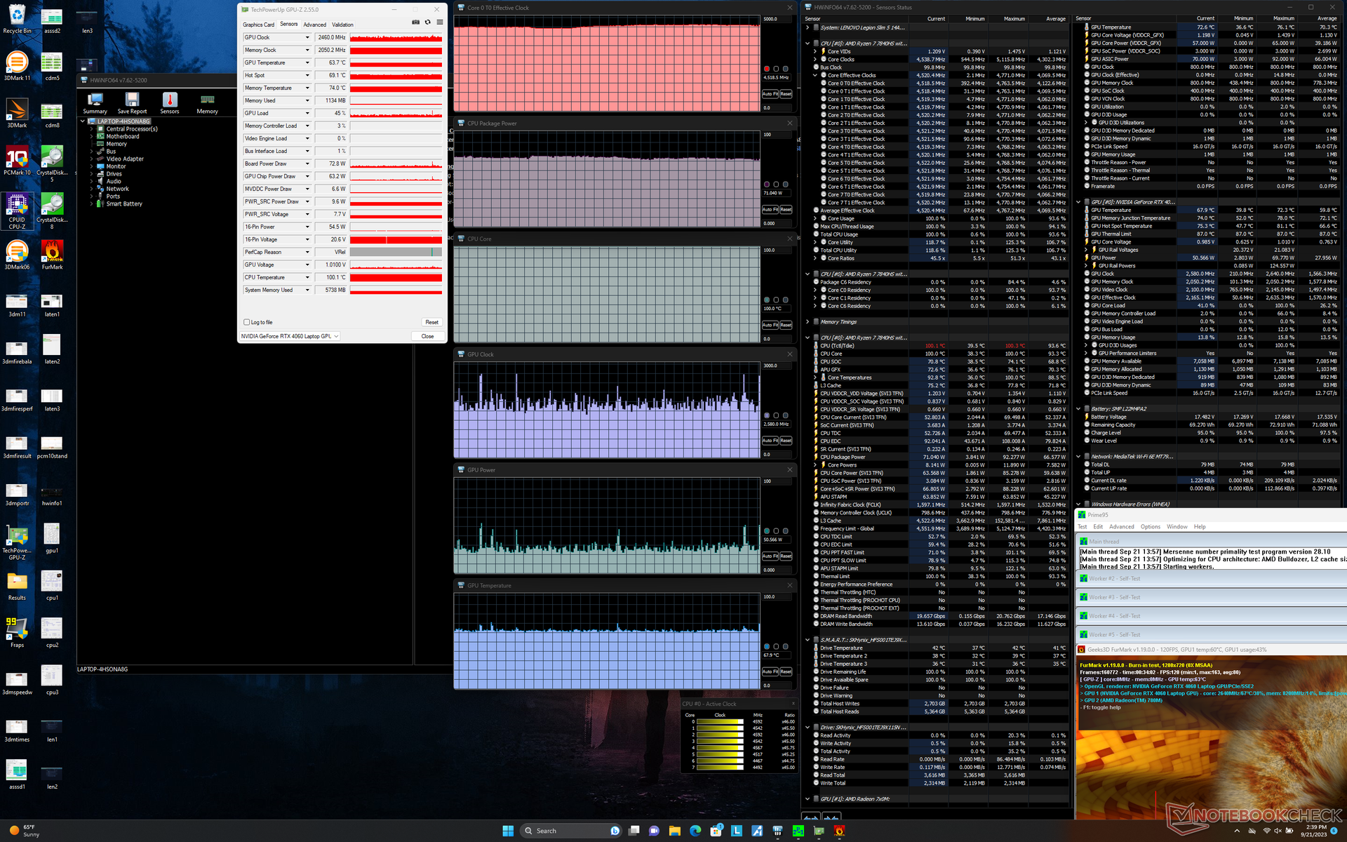Viewport: 1347px width, 842px height.
Task: Expand the Video Adapter tree node
Action: [92, 159]
